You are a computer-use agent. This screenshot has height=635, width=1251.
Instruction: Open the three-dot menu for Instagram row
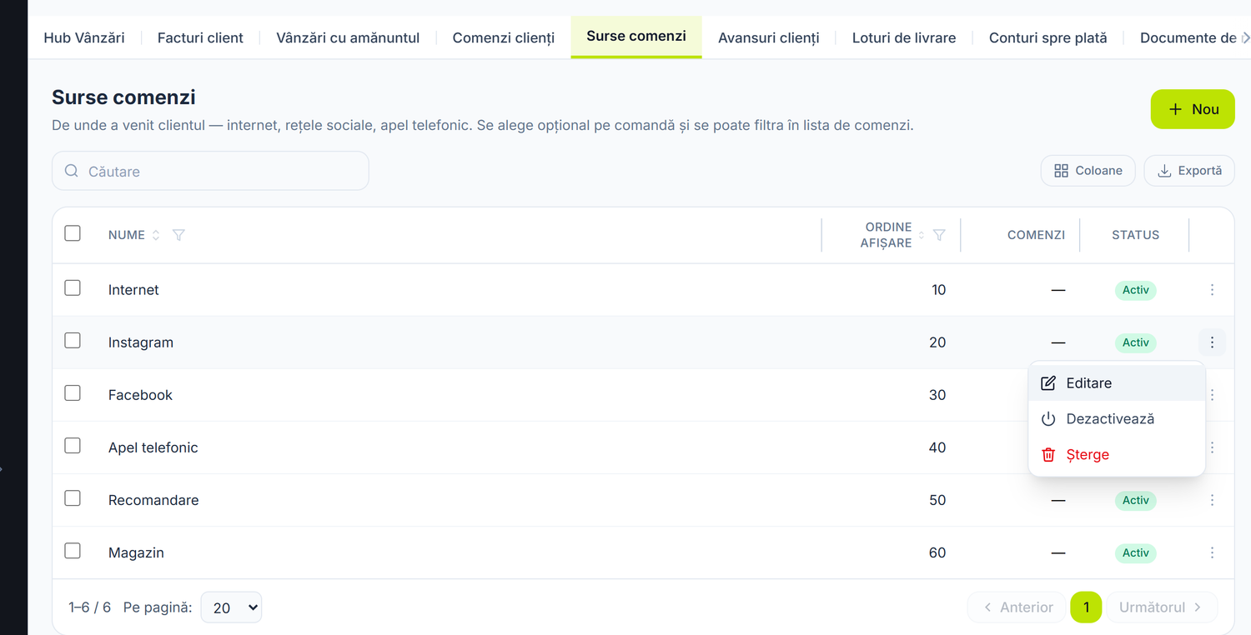pos(1212,342)
